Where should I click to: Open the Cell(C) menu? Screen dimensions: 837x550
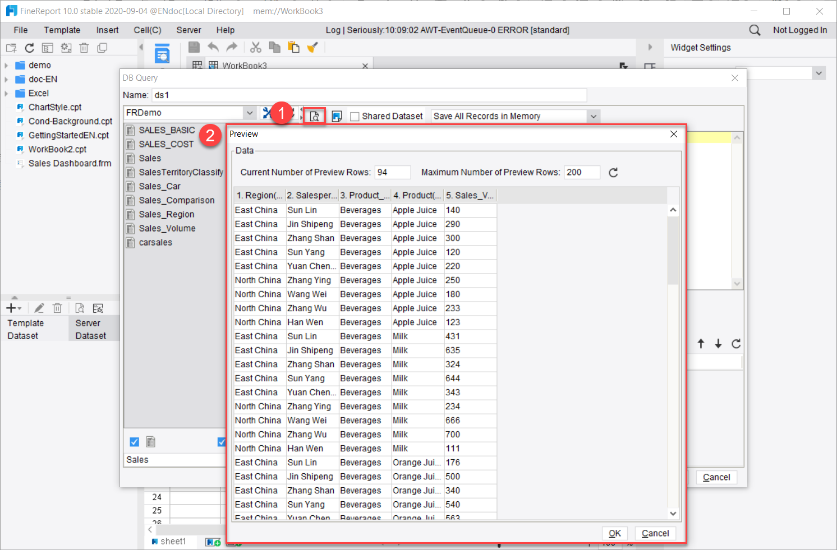(148, 30)
